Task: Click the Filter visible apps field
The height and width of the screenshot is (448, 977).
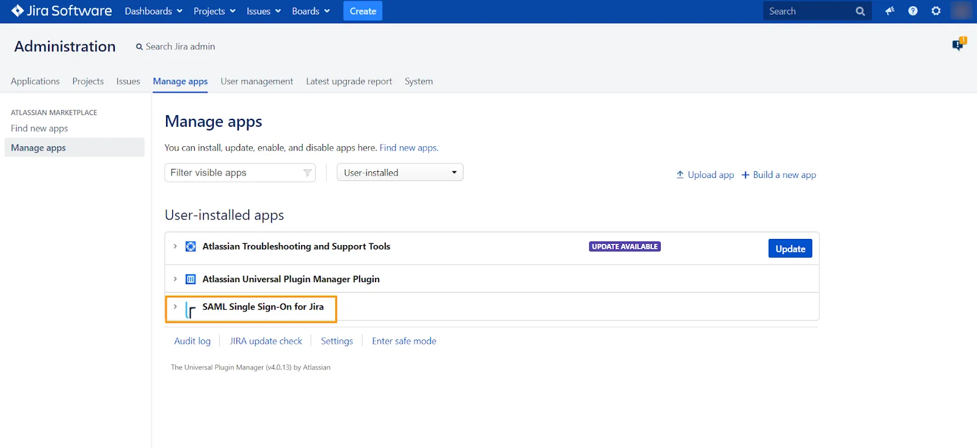Action: point(240,172)
